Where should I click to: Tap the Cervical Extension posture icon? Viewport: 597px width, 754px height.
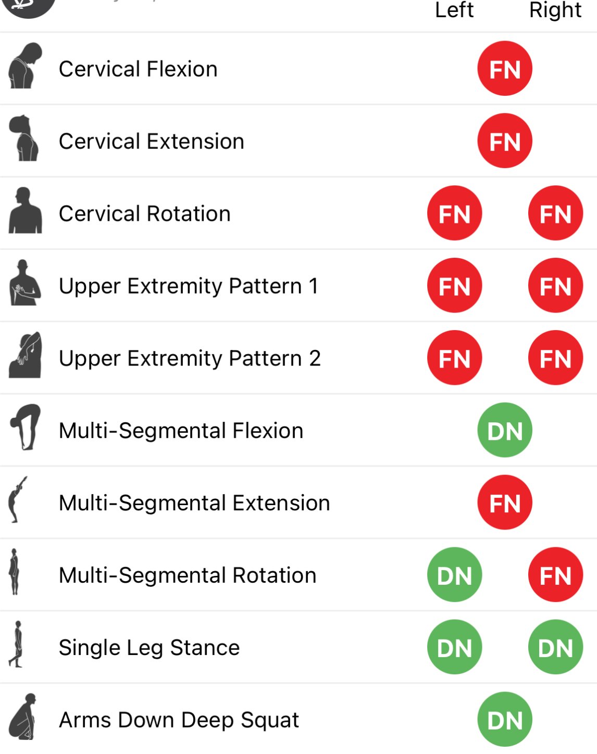point(24,138)
